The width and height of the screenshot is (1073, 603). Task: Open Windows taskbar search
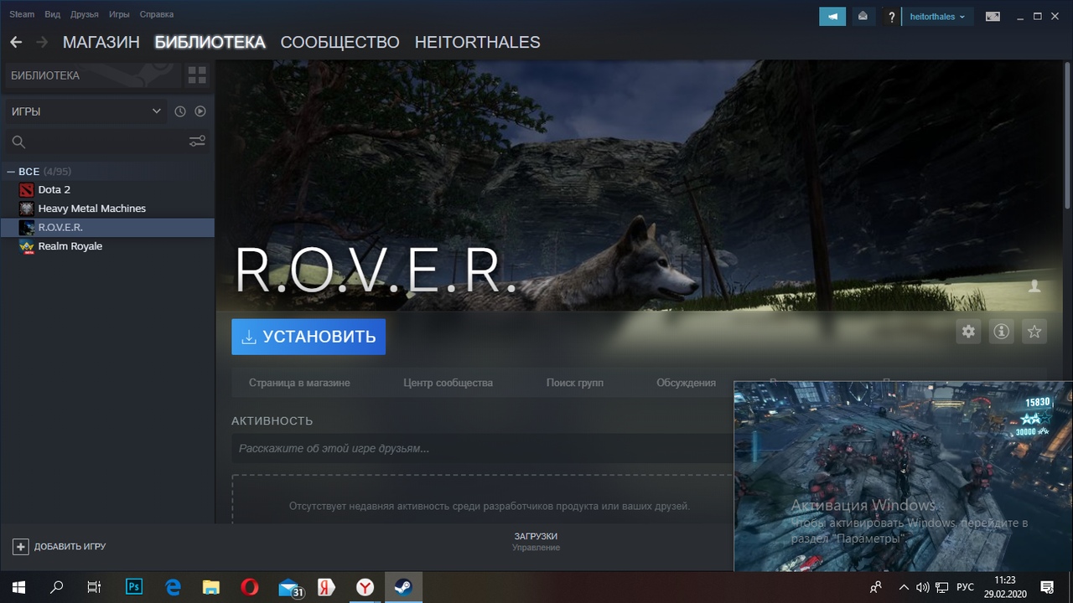[57, 587]
